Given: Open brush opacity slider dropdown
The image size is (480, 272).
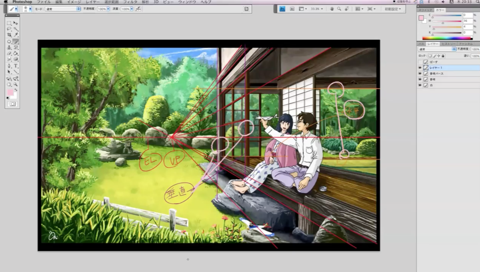Looking at the screenshot, I should pos(108,9).
